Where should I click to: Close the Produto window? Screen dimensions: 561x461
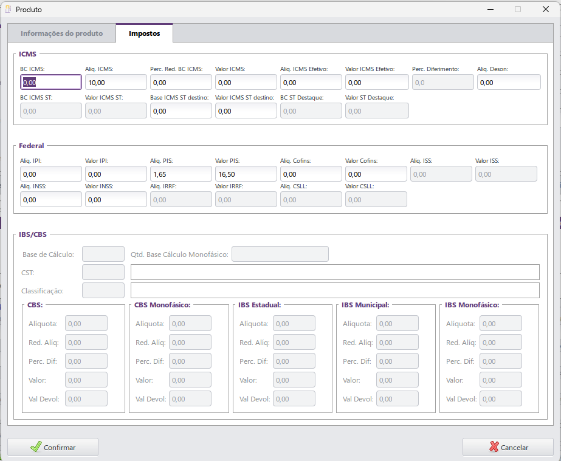[x=545, y=10]
